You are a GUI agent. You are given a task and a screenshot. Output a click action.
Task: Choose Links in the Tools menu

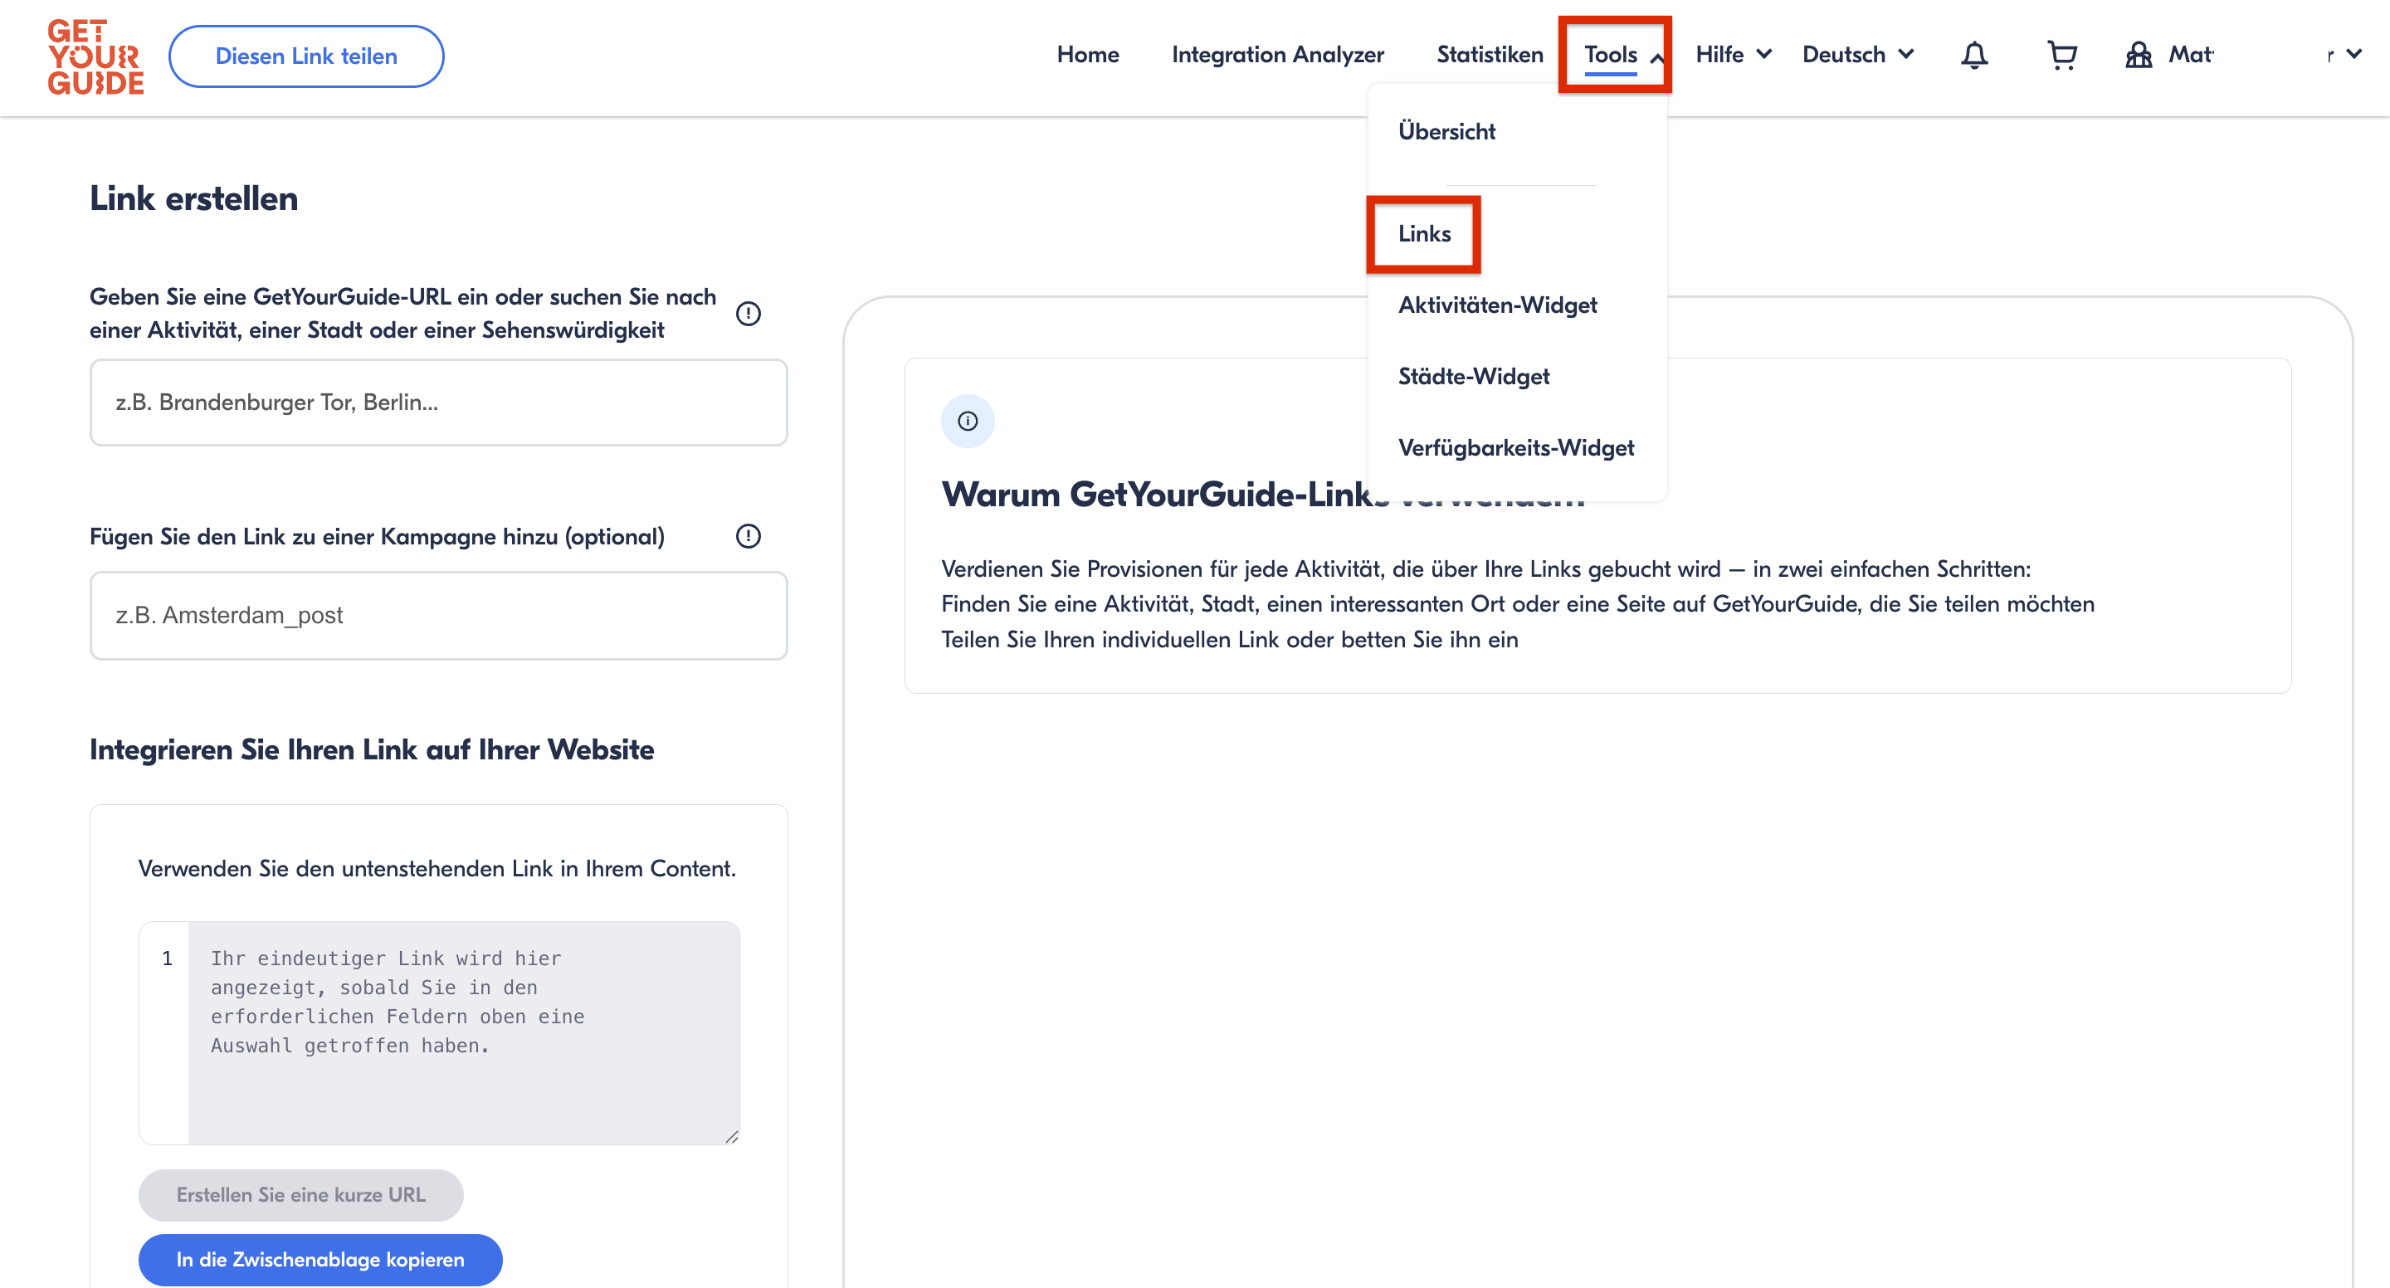1424,234
